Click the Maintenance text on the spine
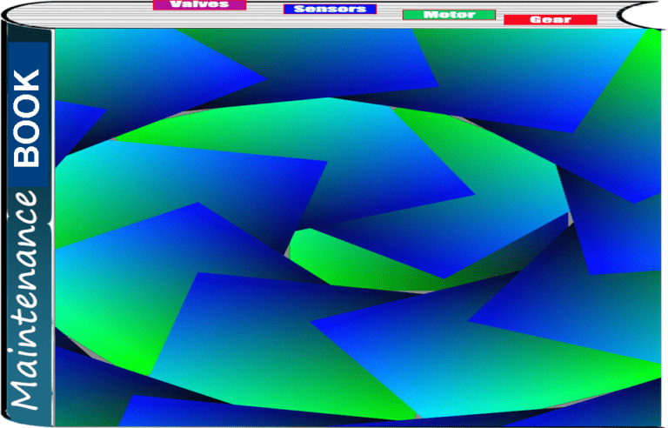668x428 pixels. [27, 300]
